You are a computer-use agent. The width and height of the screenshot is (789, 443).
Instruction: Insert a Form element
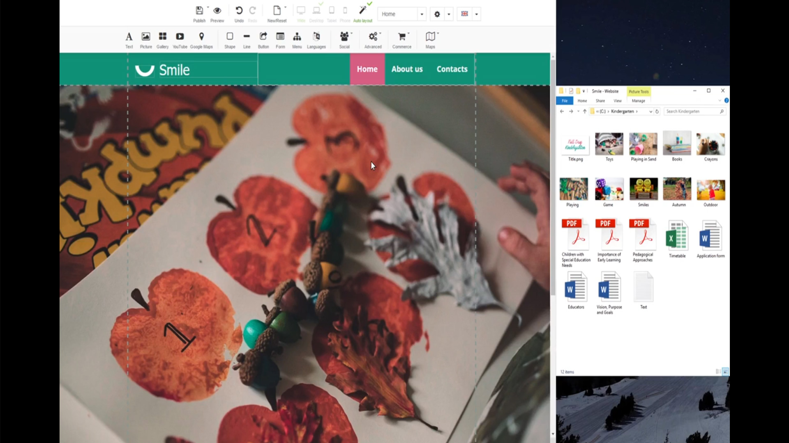pos(280,40)
